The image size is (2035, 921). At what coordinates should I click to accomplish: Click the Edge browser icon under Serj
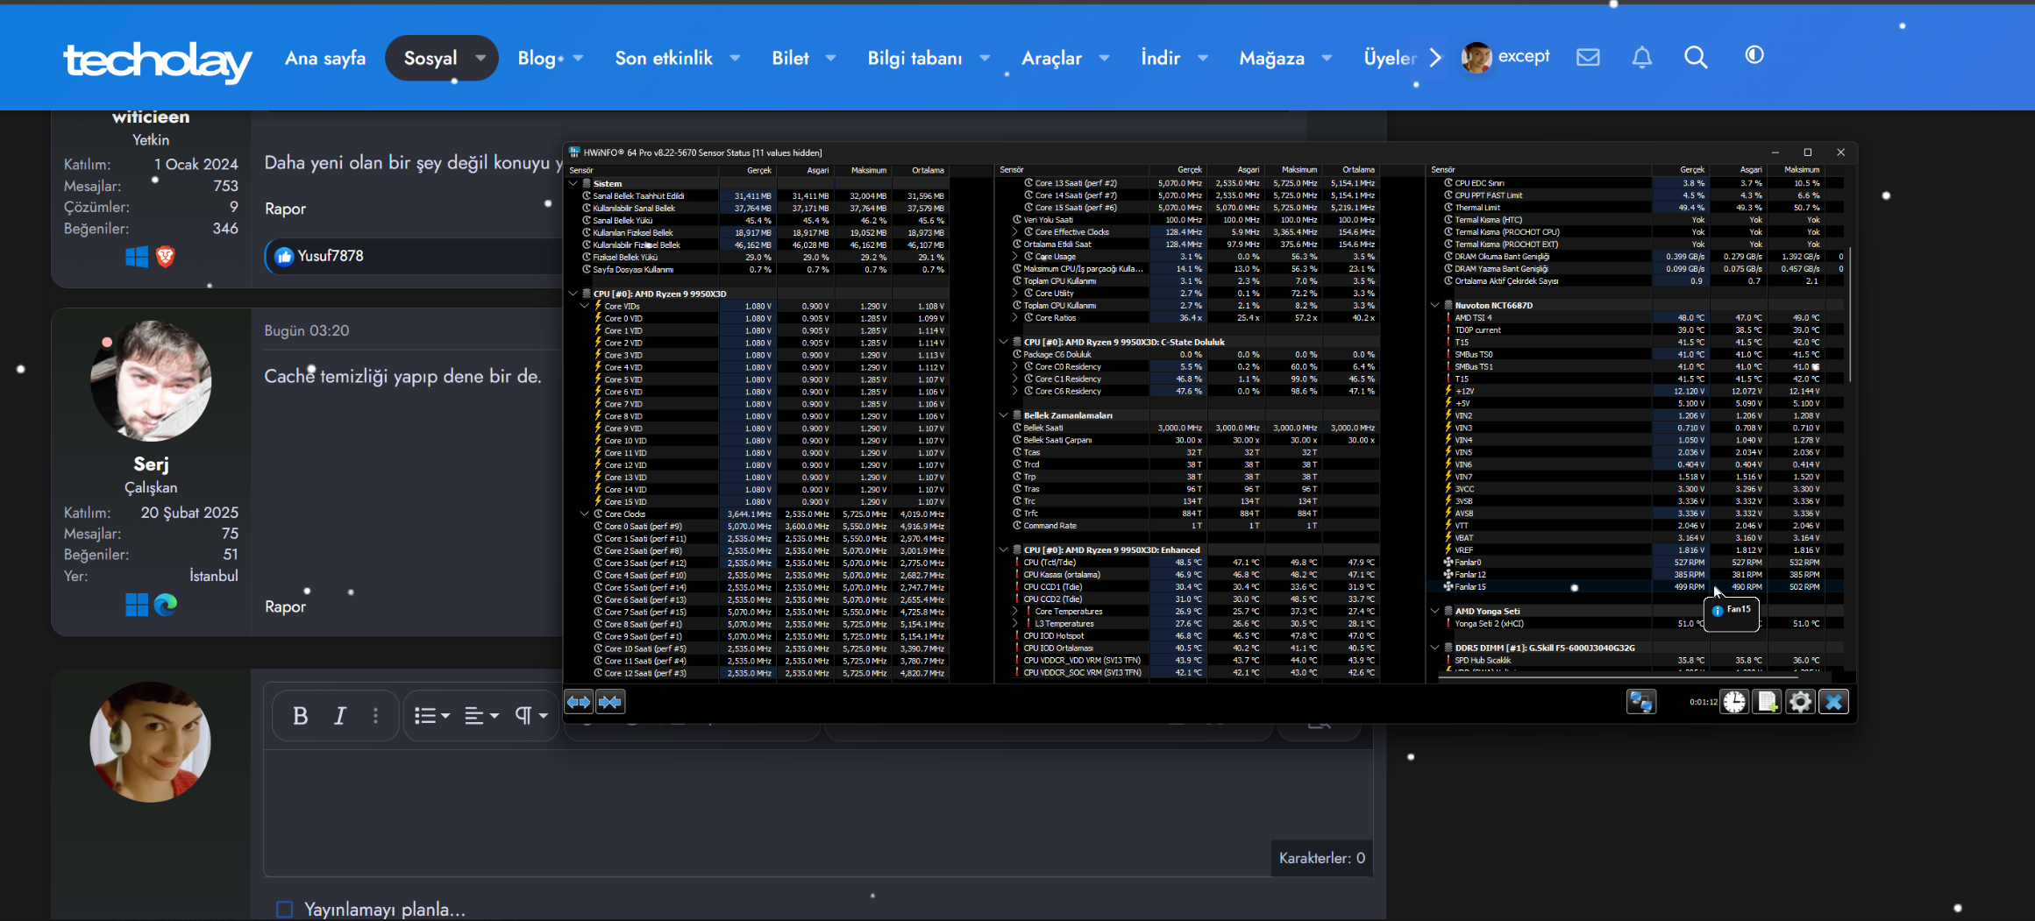click(x=166, y=605)
